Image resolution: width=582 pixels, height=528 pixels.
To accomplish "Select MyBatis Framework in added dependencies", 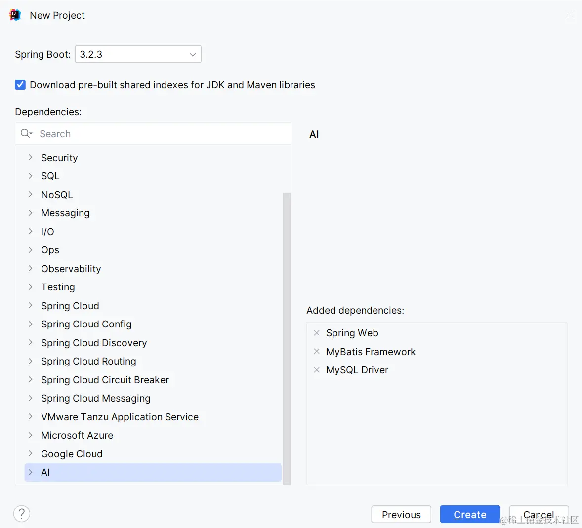I will point(371,352).
